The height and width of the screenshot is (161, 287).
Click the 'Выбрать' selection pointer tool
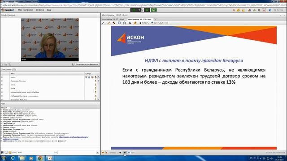[144, 23]
